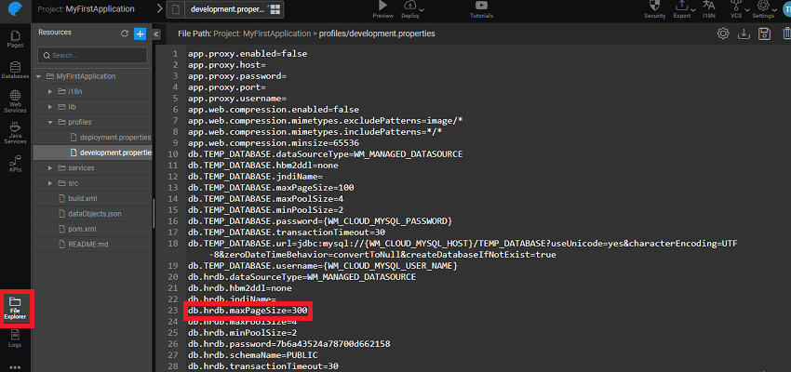This screenshot has width=791, height=372.
Task: Open the Security settings icon
Action: coord(654,10)
